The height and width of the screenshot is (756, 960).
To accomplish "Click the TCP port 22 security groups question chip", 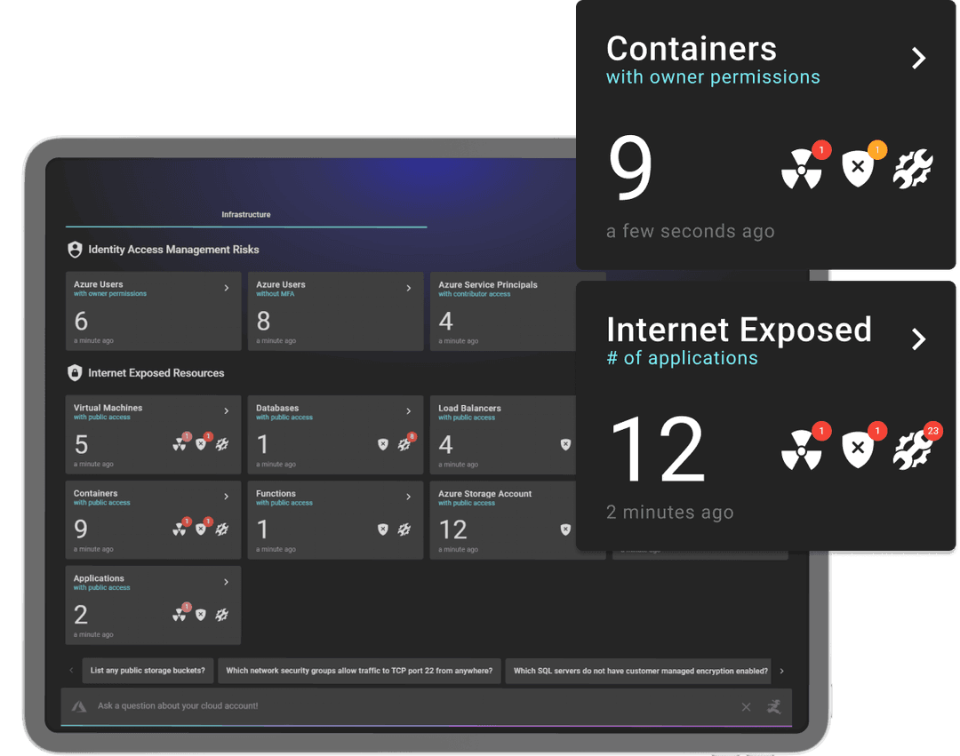I will coord(359,671).
